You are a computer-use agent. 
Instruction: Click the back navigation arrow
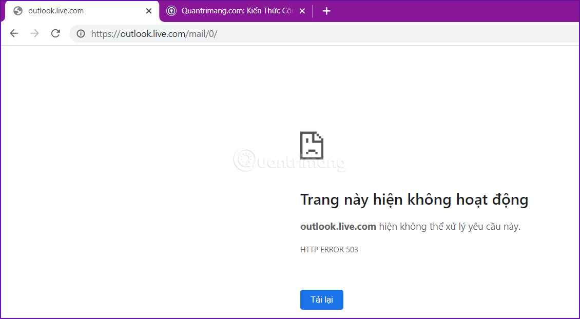pos(14,33)
